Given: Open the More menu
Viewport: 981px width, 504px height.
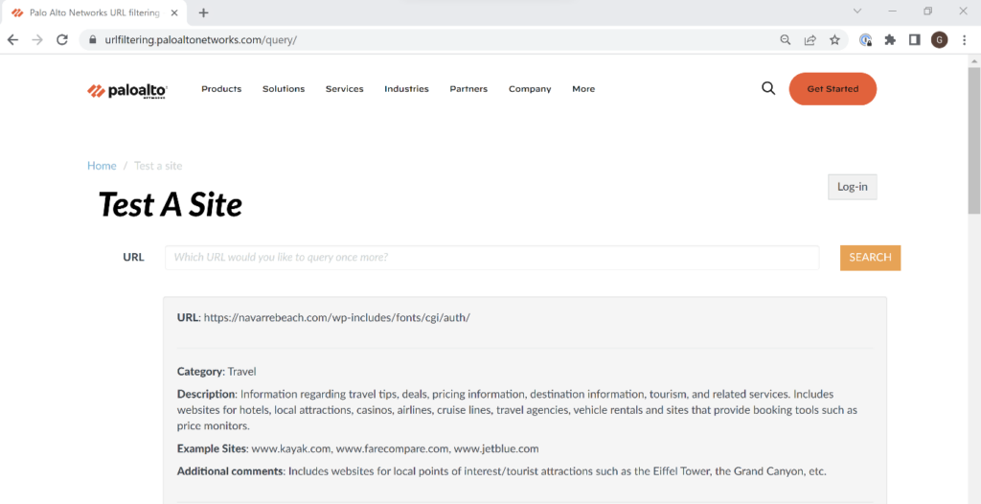Looking at the screenshot, I should [583, 89].
